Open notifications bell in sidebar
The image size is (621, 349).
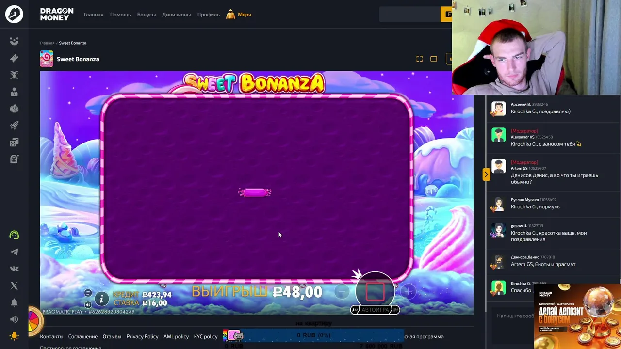(x=14, y=302)
